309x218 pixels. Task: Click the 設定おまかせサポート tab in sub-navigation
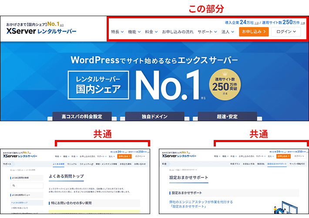(x=277, y=164)
